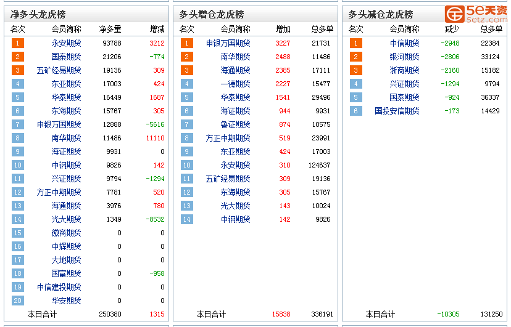
Task: Select decrease total -10305
Action: [x=448, y=314]
